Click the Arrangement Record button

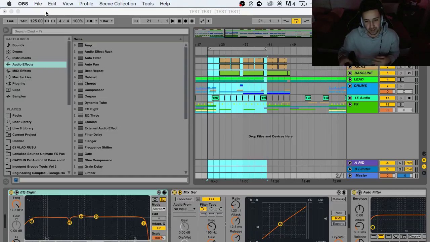click(x=185, y=21)
